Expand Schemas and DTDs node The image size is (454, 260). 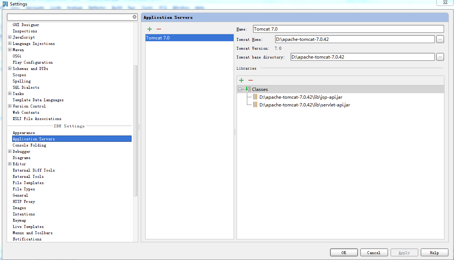pyautogui.click(x=10, y=68)
